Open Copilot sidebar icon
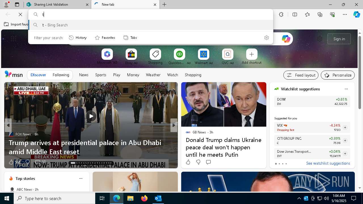363x204 pixels. [356, 14]
